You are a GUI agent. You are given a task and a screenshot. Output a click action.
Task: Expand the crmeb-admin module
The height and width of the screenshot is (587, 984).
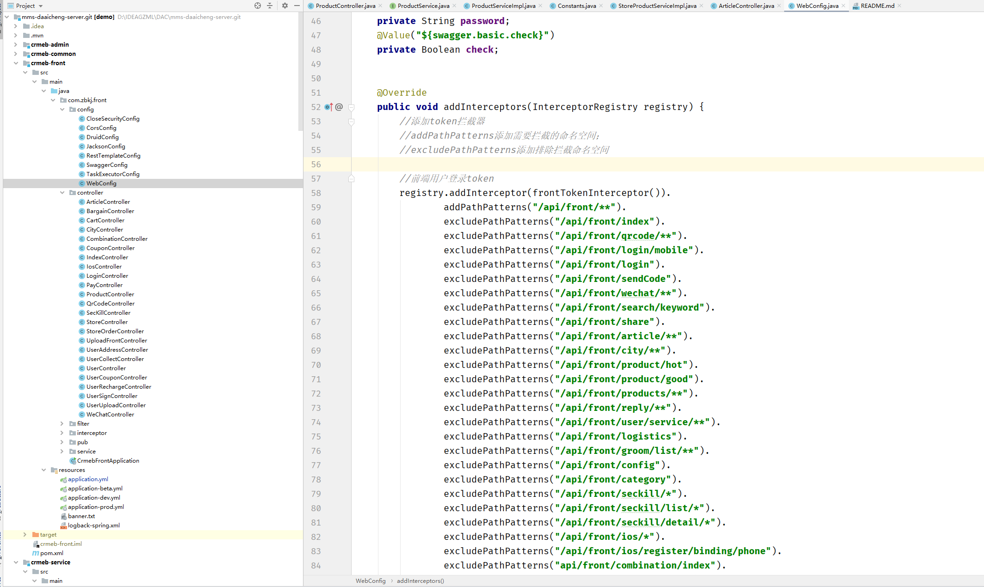point(16,45)
